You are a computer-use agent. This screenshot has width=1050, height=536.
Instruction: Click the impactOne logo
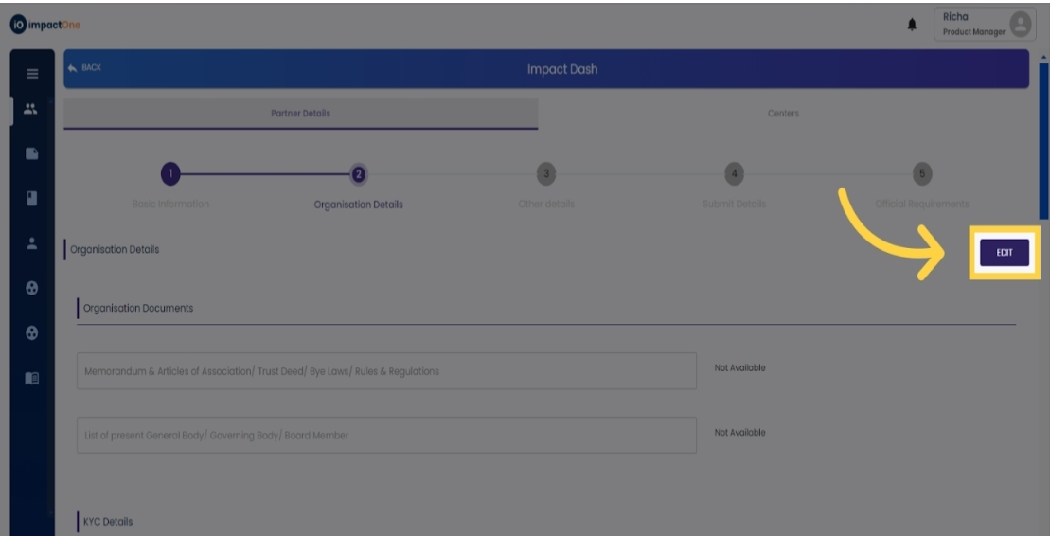click(44, 25)
